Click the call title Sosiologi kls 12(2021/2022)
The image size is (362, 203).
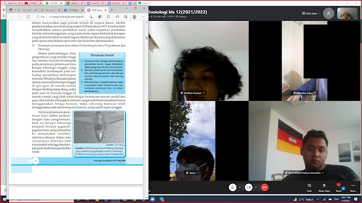point(178,12)
